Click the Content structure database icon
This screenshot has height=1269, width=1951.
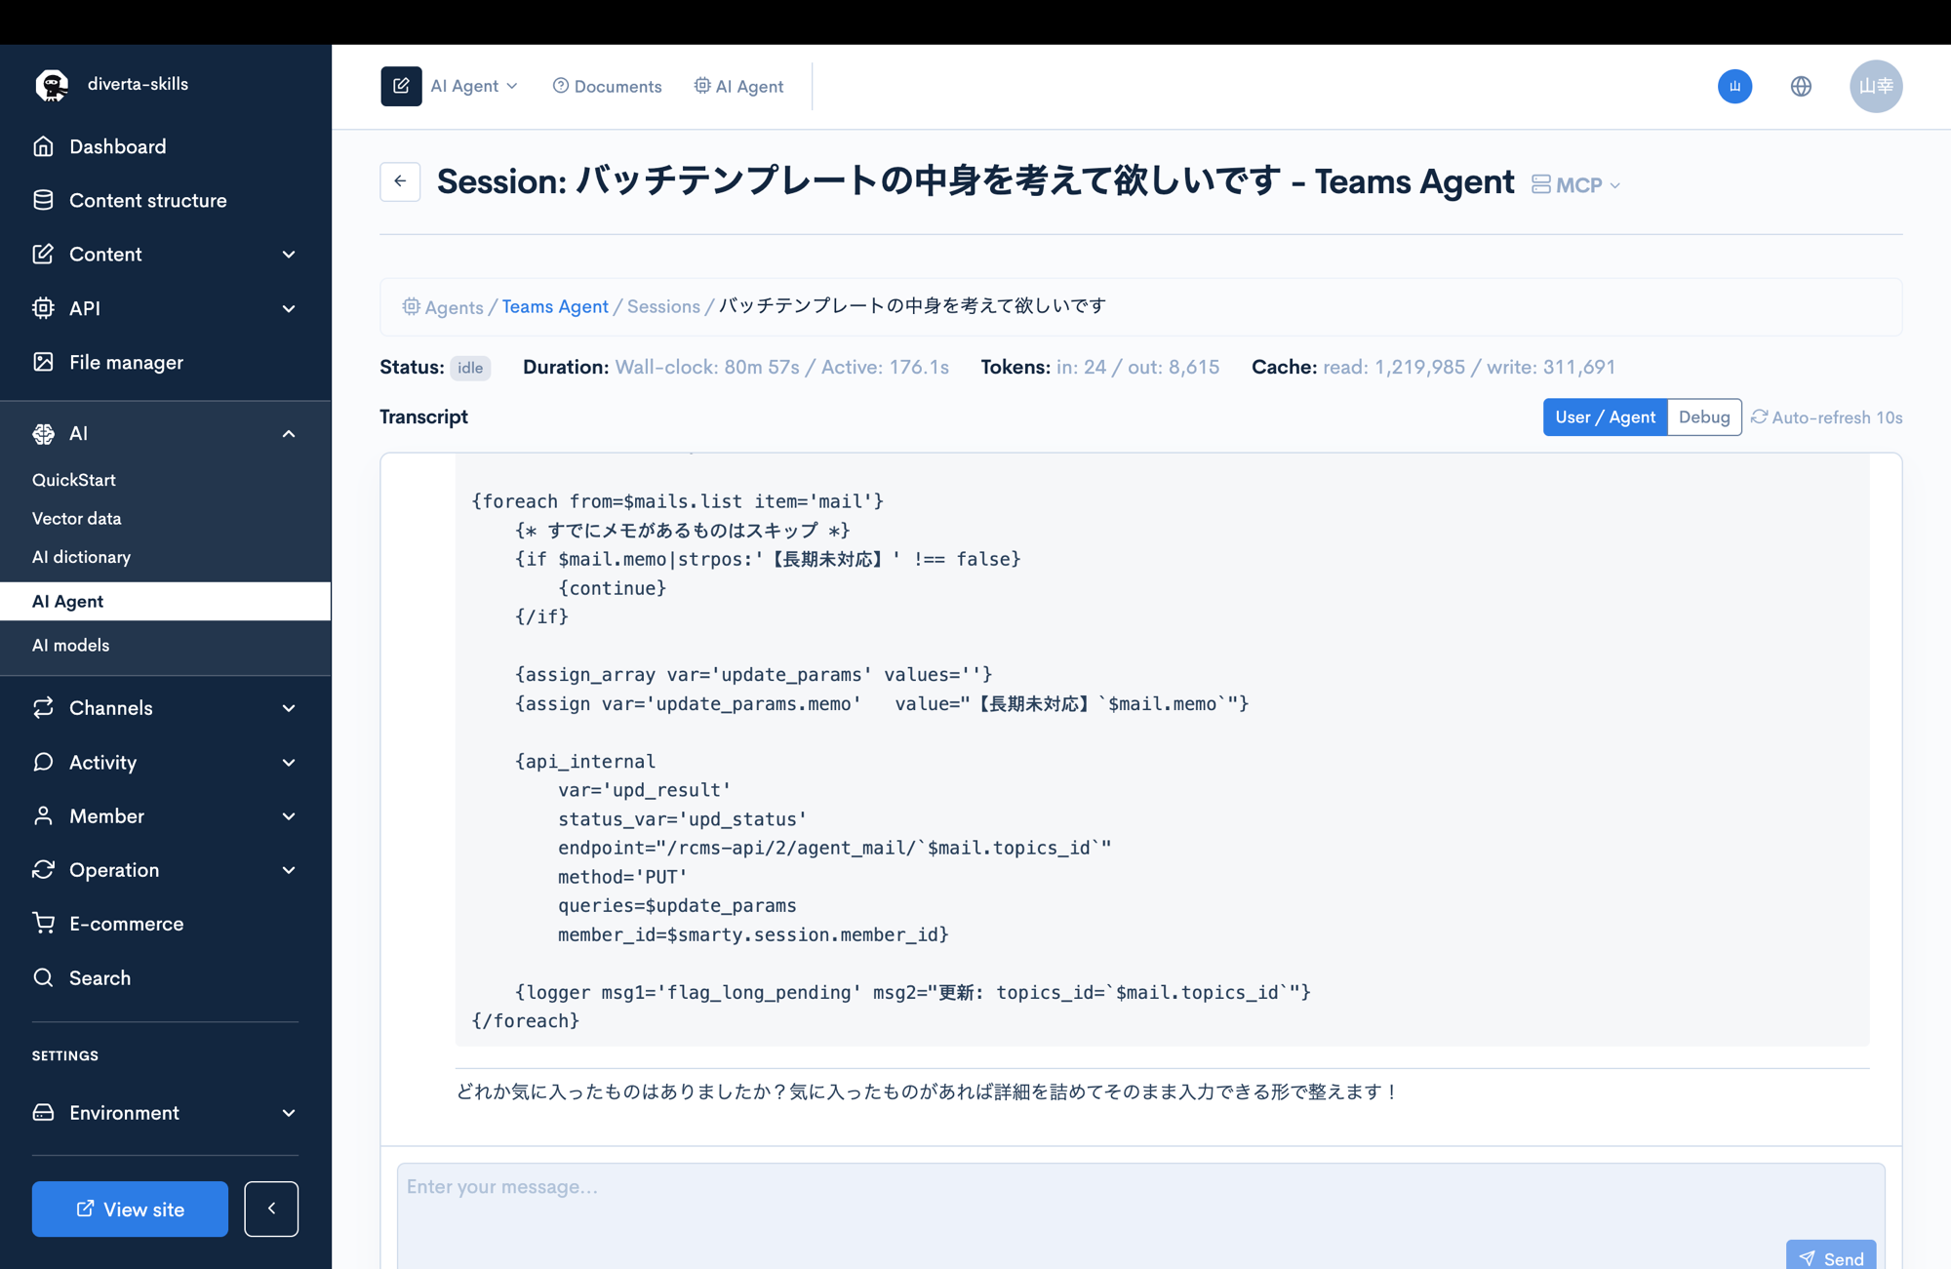43,200
